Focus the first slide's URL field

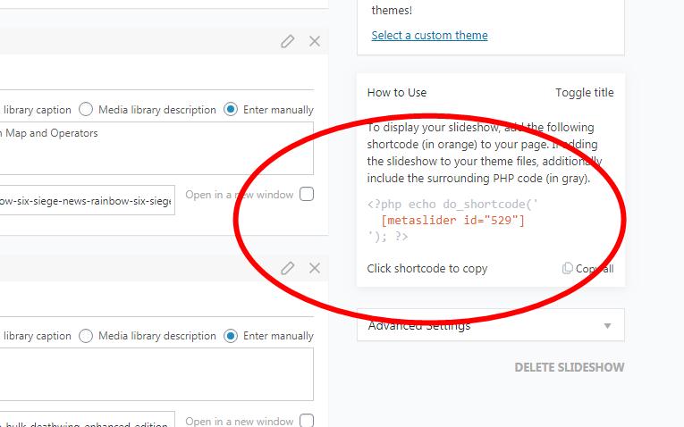[x=88, y=201]
